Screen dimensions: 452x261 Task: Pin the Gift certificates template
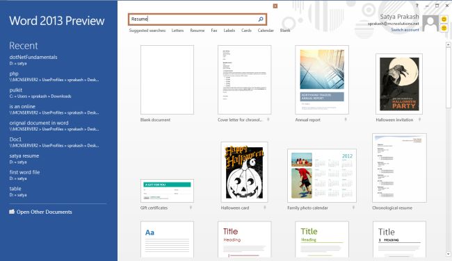pos(191,208)
